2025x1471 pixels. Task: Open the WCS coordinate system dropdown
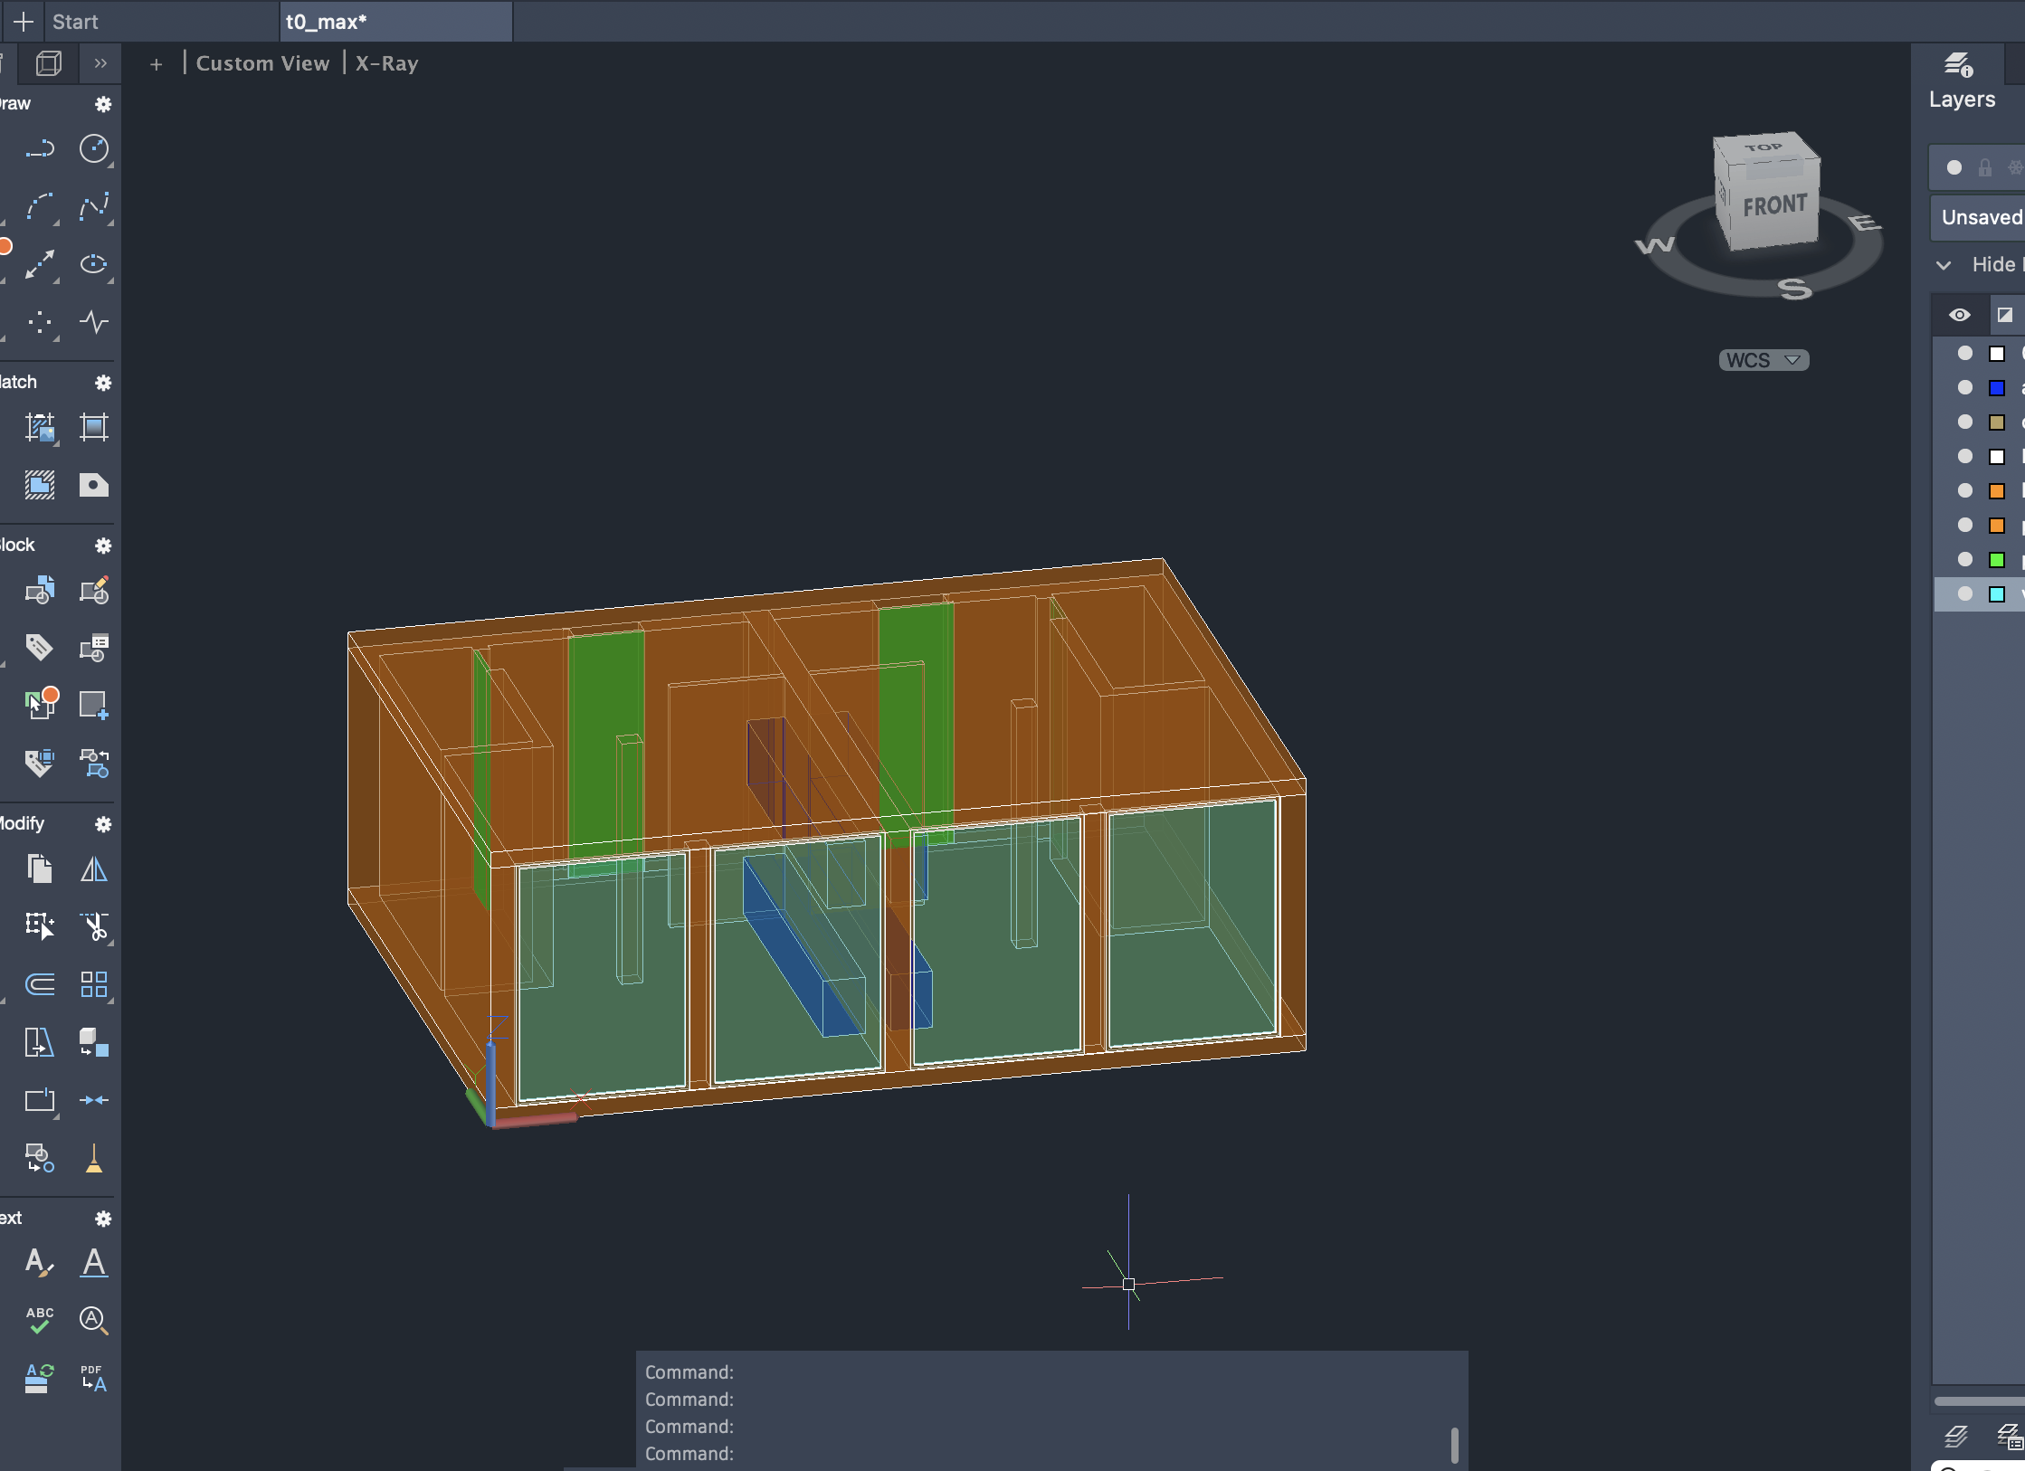(x=1764, y=360)
